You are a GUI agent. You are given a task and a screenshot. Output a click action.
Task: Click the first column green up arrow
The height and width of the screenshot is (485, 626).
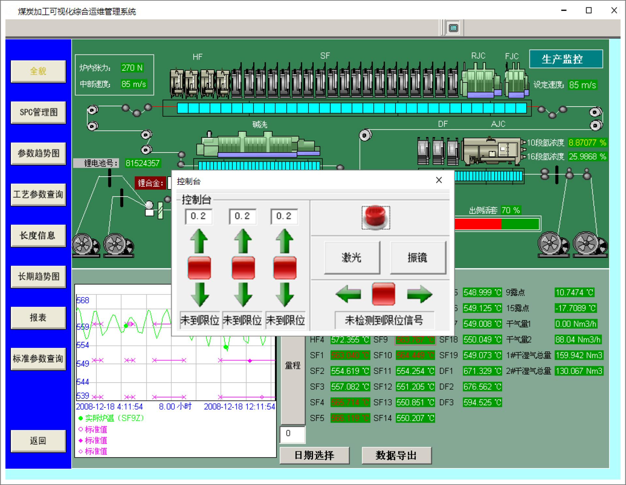[x=199, y=241]
